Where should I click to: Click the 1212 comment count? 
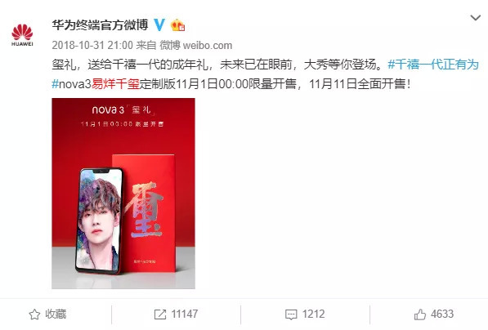pos(313,314)
